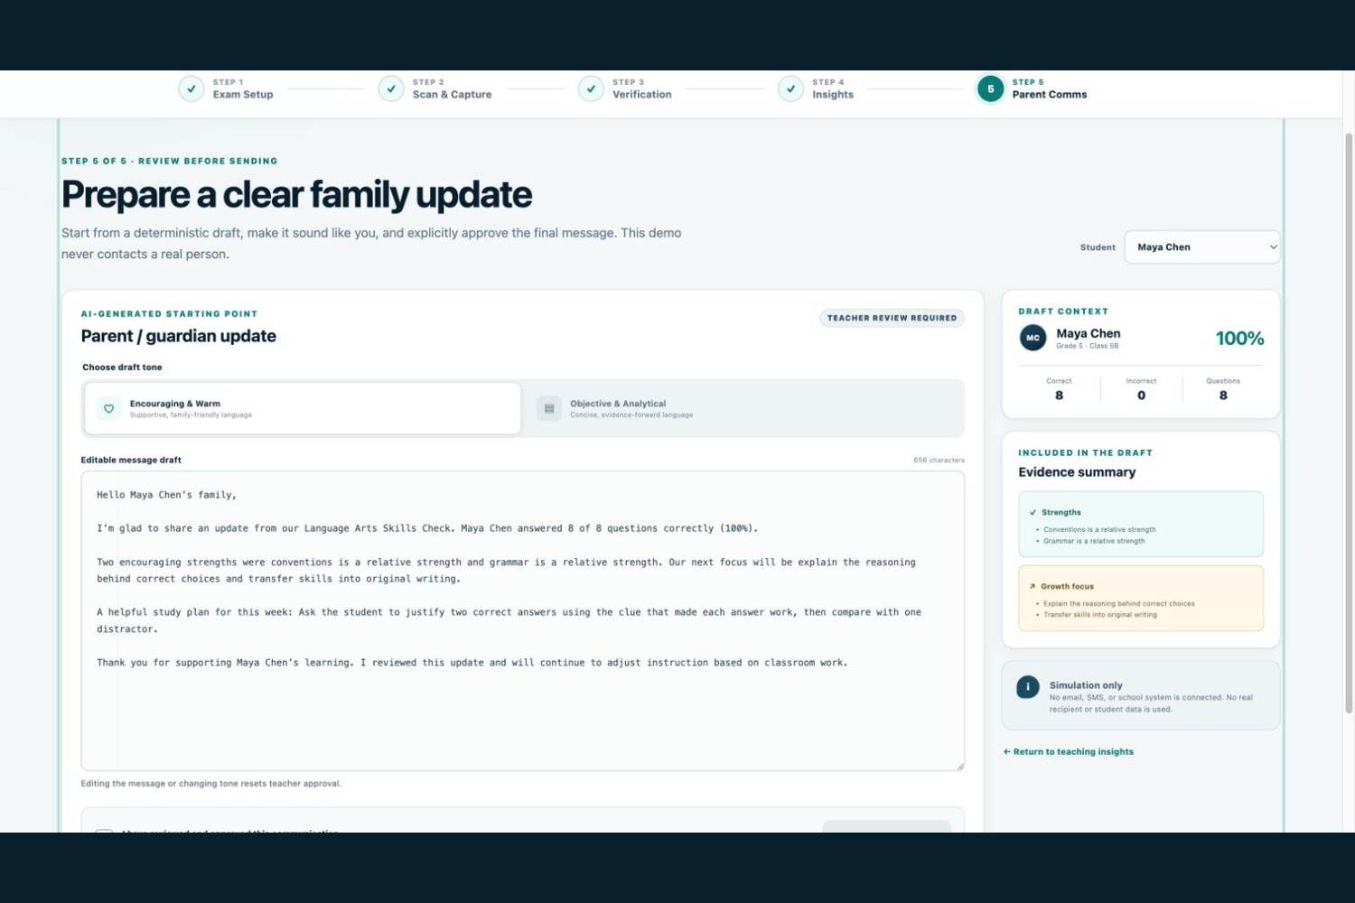
Task: Click the info icon beside Simulation only
Action: click(1028, 687)
